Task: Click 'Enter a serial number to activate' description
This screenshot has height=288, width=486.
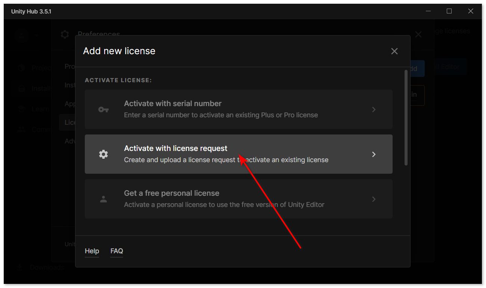Action: (x=221, y=115)
